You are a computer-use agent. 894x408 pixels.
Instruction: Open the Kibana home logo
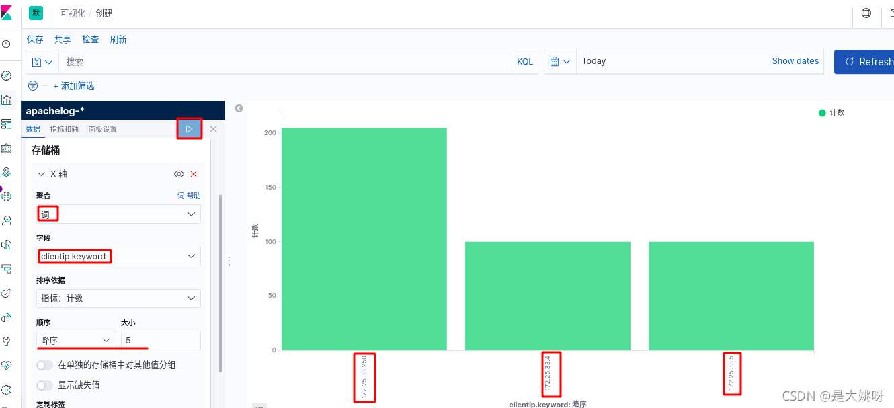[x=7, y=13]
